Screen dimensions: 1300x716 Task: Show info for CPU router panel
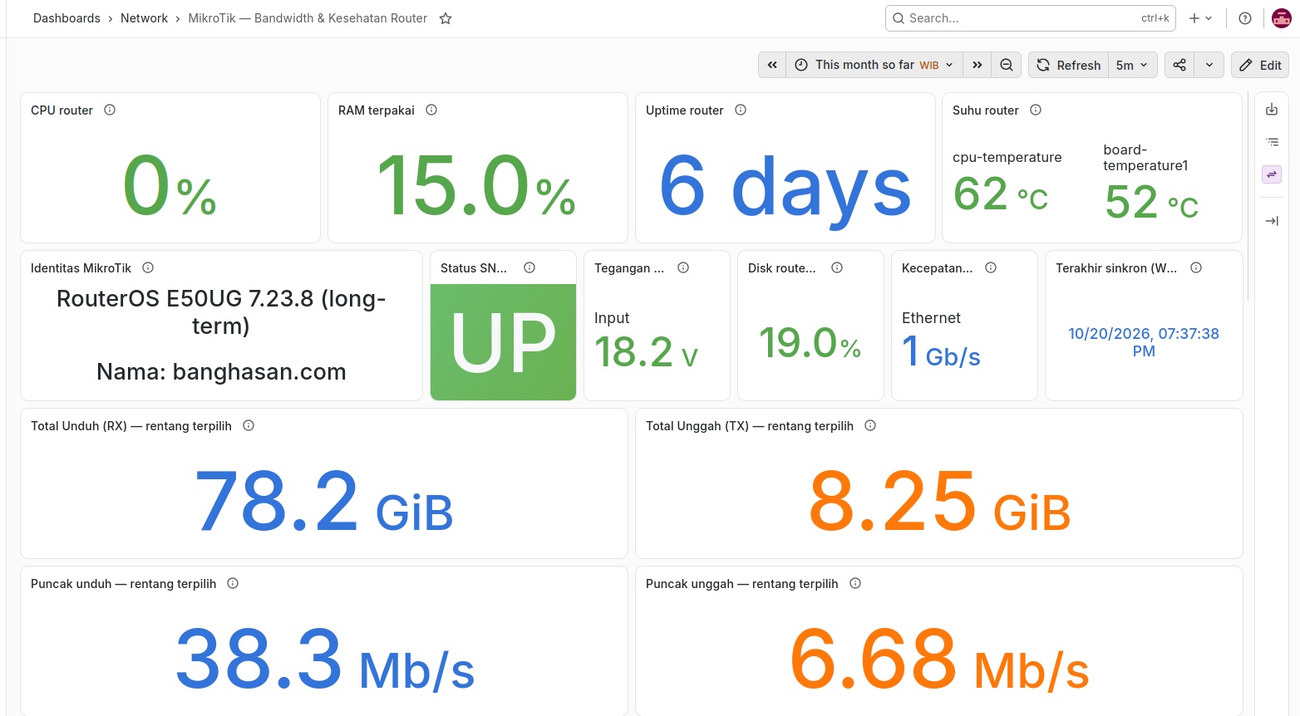110,110
